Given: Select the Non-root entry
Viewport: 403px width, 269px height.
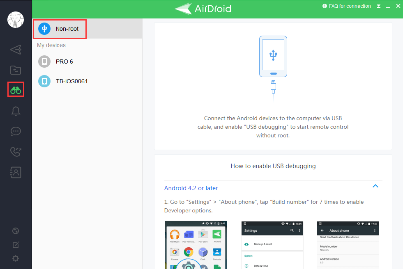Looking at the screenshot, I should [88, 29].
